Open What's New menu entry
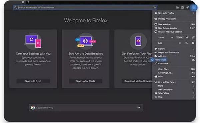Viewport: 200px width, 123px height. tap(174, 93)
